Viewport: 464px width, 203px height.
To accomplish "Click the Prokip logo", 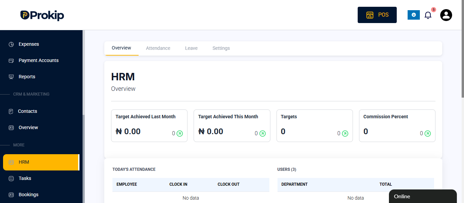I will [x=42, y=15].
